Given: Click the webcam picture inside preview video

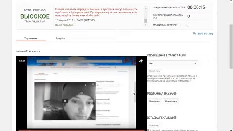Looking at the screenshot, I should click(65, 101).
